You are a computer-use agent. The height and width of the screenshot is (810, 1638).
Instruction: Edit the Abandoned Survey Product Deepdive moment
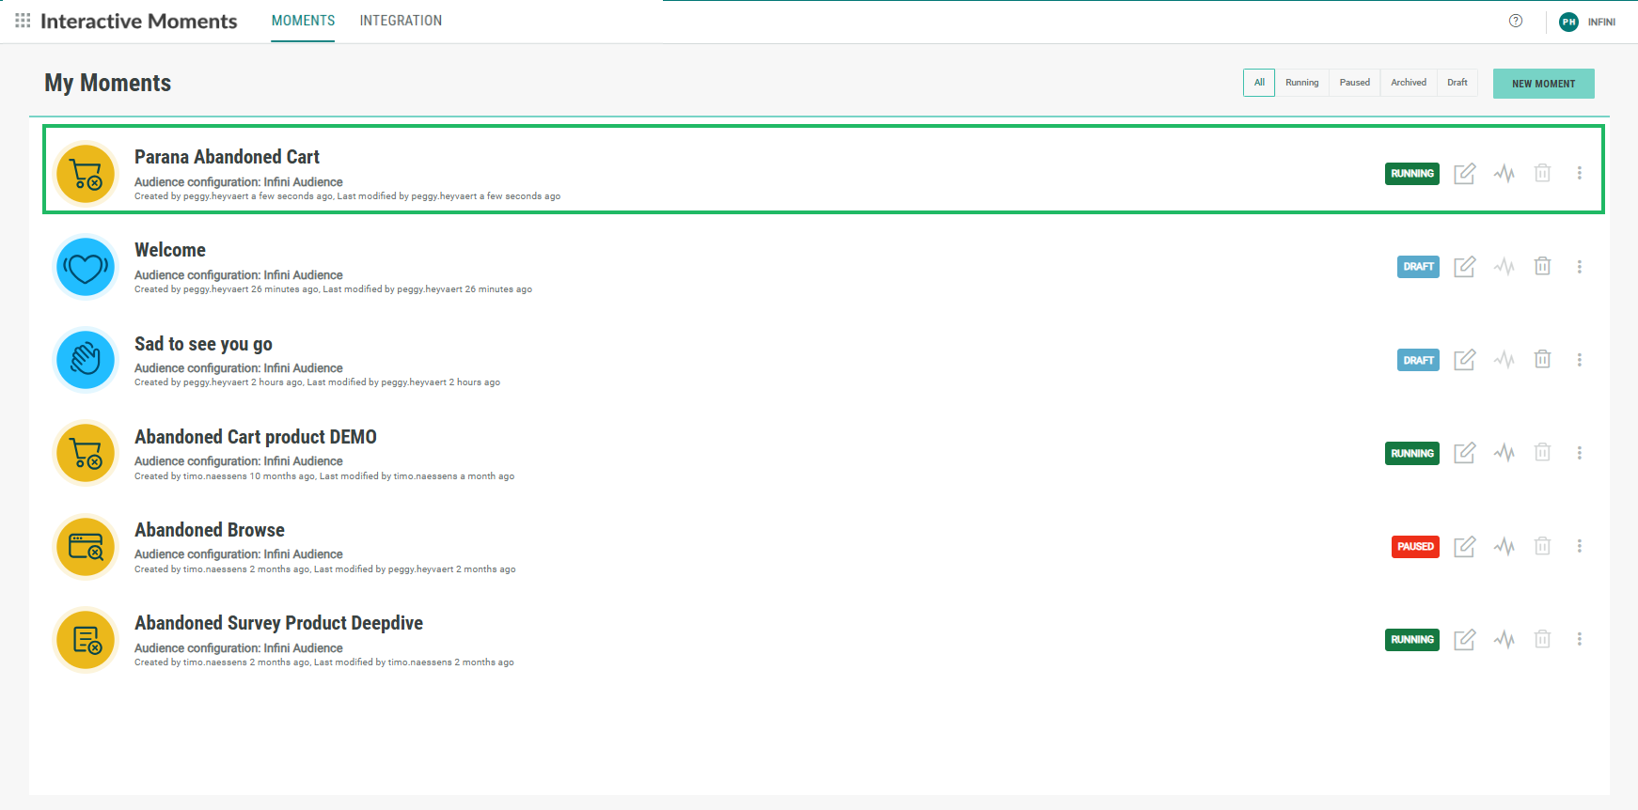click(1464, 640)
